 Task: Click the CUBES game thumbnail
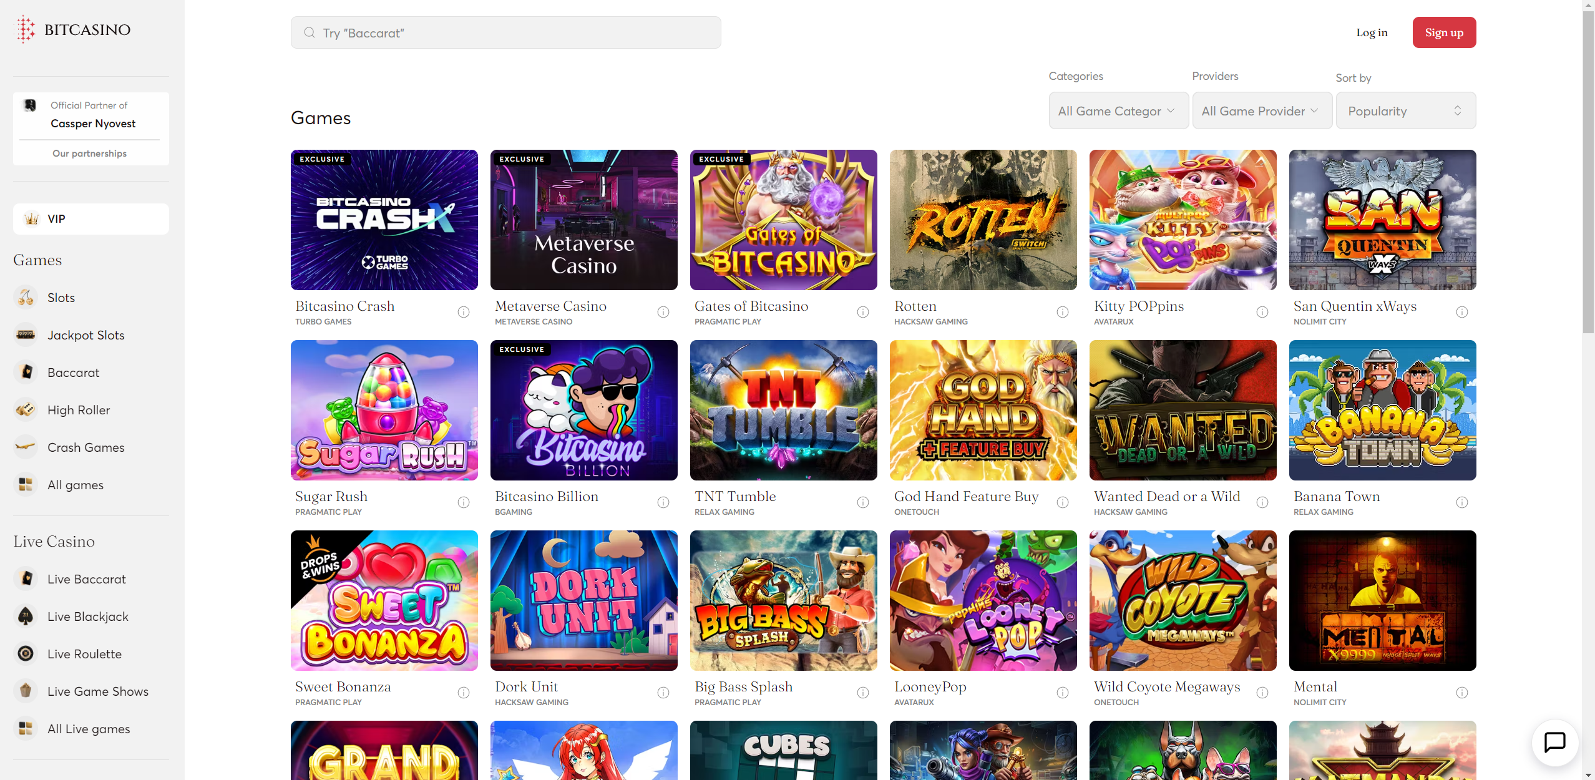pos(784,750)
